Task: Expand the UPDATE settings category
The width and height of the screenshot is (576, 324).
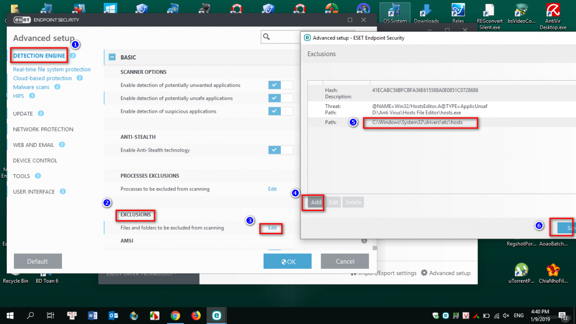Action: [23, 114]
